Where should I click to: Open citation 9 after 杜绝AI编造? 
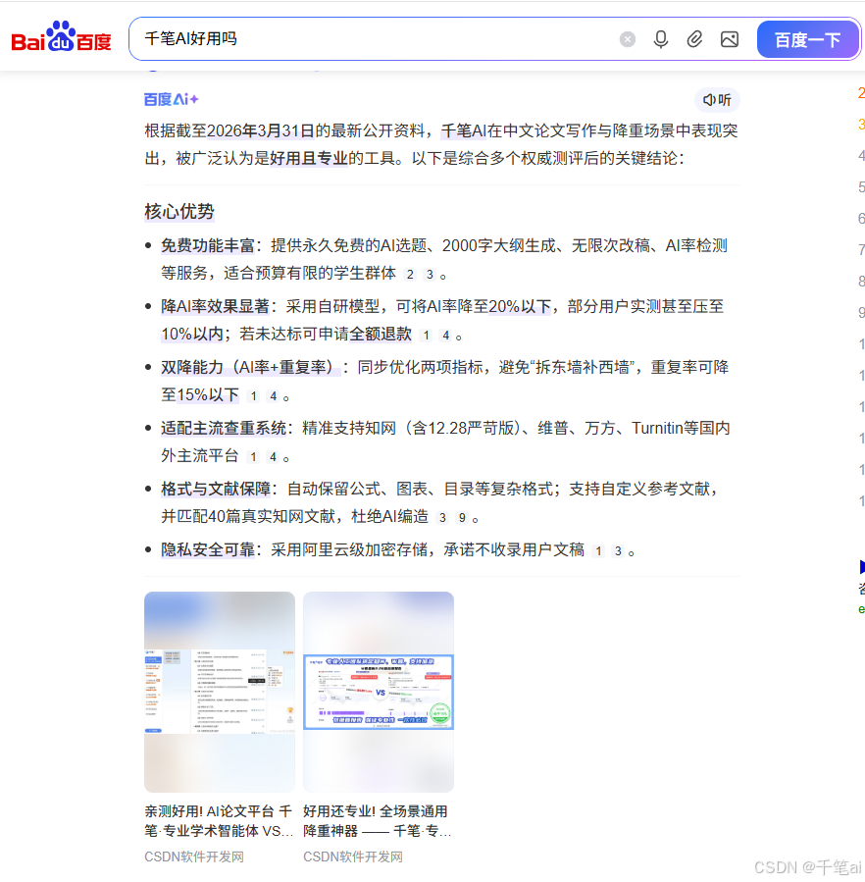click(462, 517)
